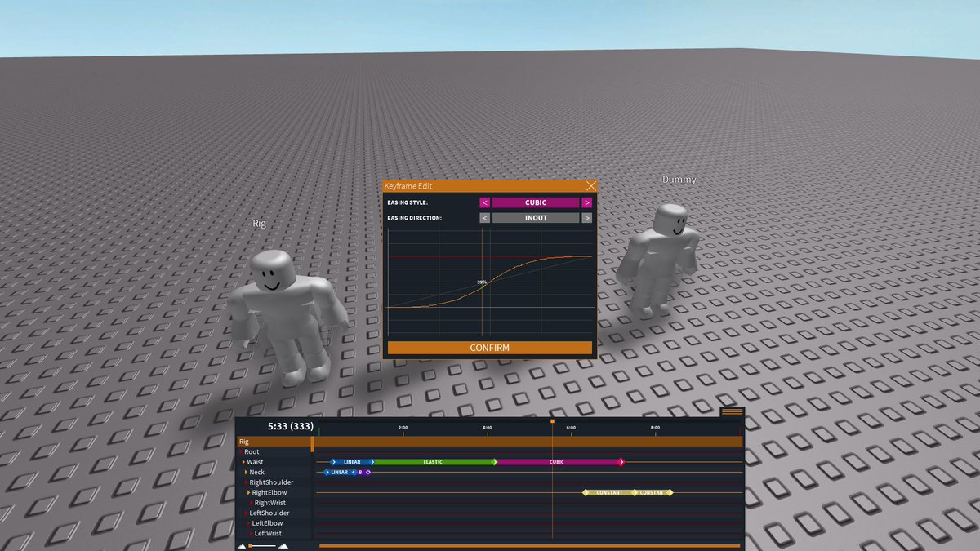Select the LINEAR segment on the Neck track
Viewport: 980px width, 551px height.
pos(339,472)
